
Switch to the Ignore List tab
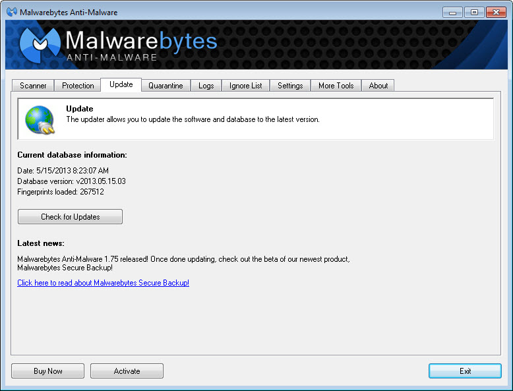pyautogui.click(x=246, y=86)
